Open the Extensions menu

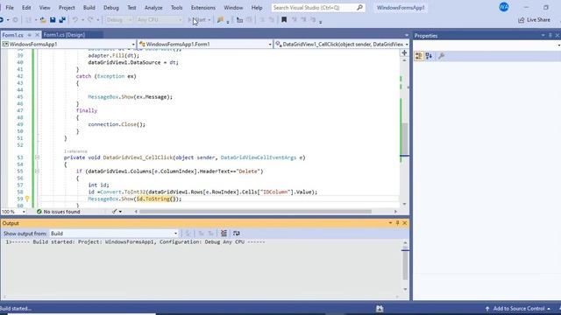pos(203,8)
